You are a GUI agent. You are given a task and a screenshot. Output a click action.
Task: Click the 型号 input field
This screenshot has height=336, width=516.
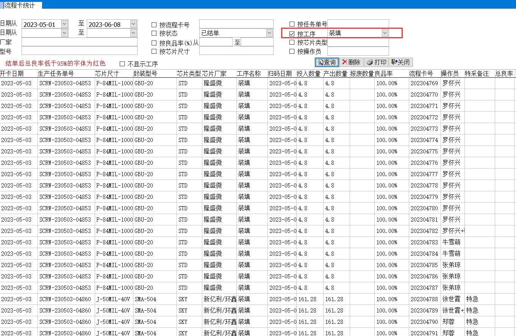(x=79, y=51)
